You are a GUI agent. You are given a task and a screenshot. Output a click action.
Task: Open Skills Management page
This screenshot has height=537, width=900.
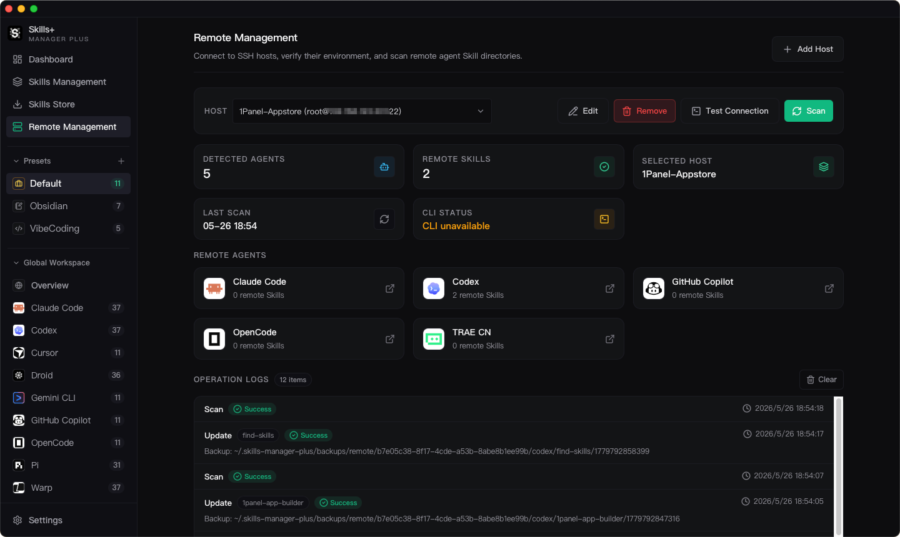(x=68, y=82)
